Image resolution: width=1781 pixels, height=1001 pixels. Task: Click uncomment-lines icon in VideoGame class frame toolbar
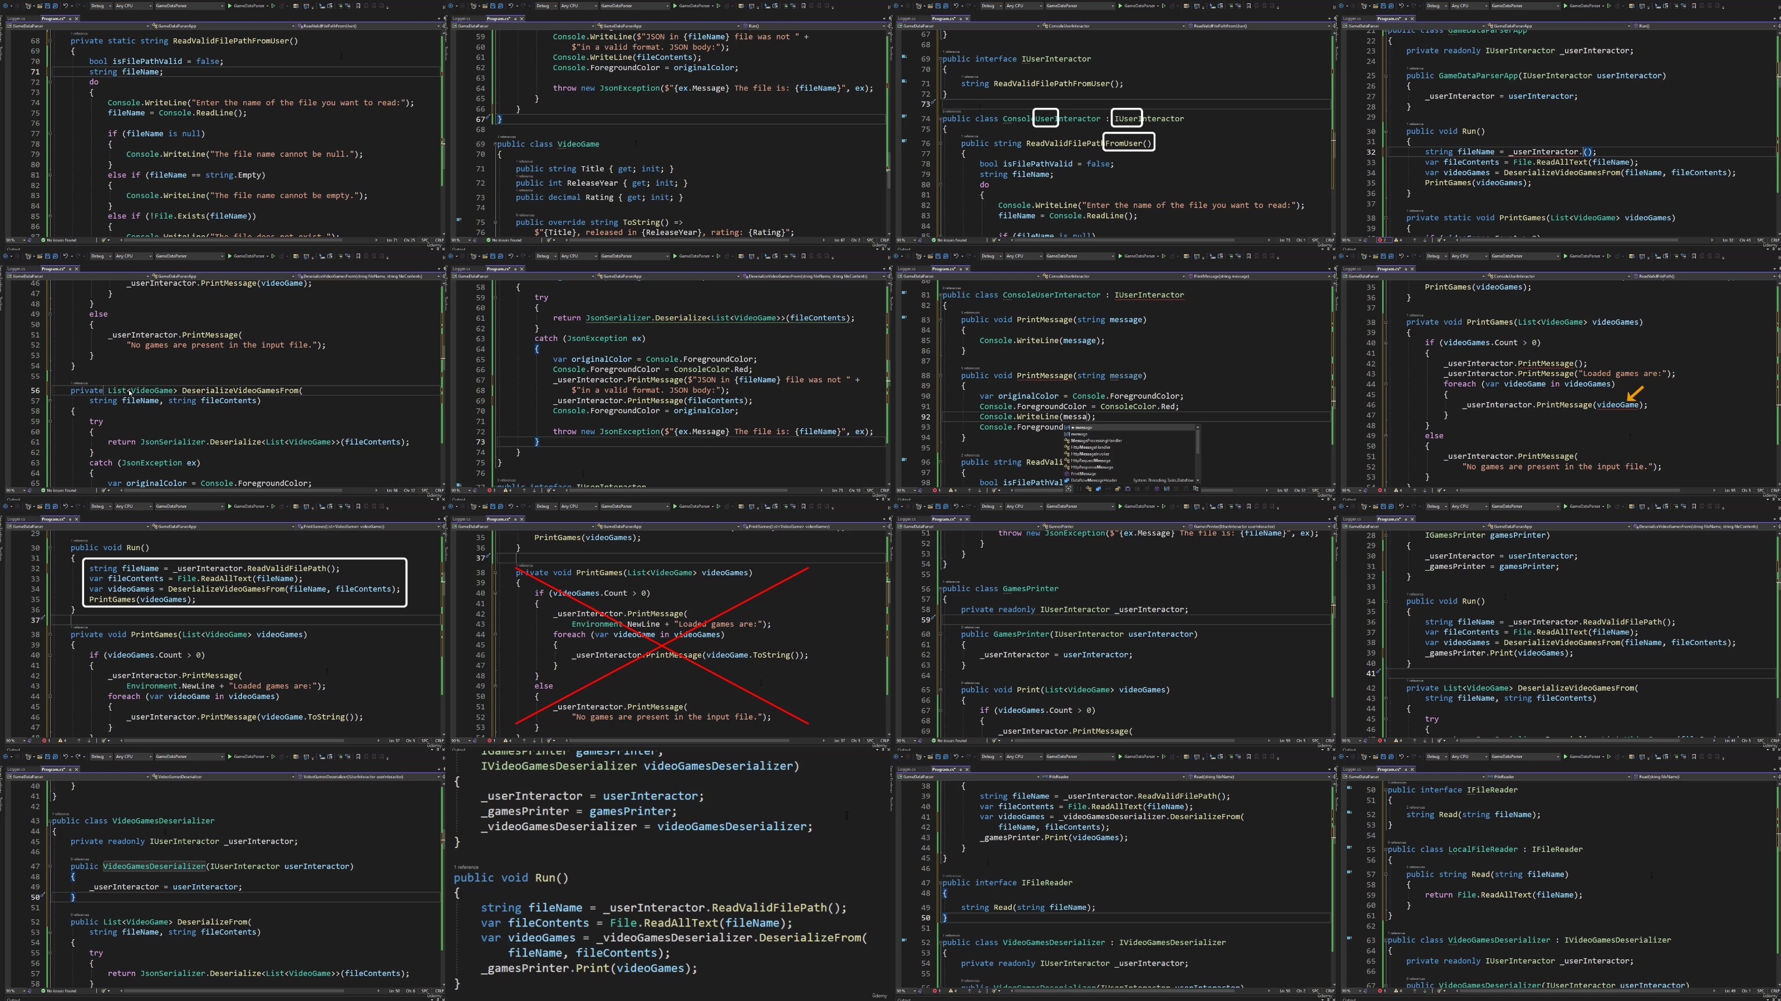click(x=793, y=6)
